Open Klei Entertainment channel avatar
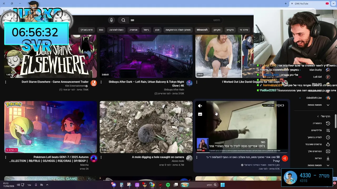 click(93, 83)
